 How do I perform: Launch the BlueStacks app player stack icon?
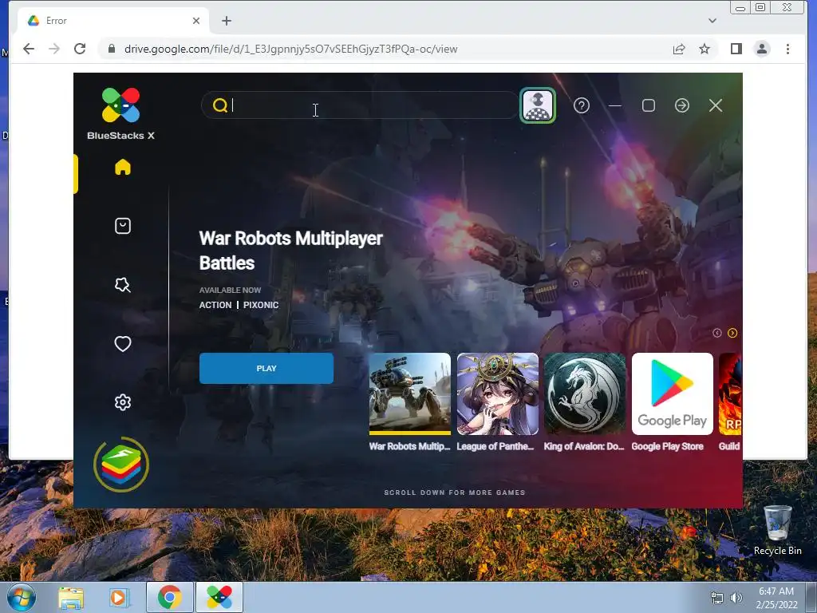(x=121, y=465)
